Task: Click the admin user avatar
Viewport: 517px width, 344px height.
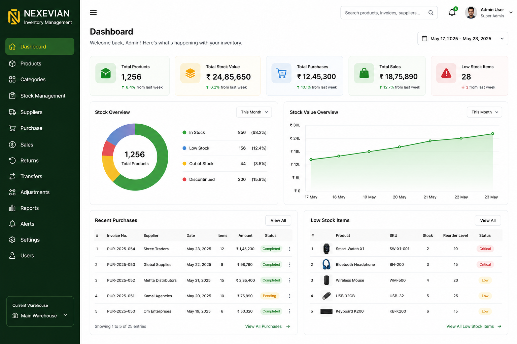Action: click(471, 13)
